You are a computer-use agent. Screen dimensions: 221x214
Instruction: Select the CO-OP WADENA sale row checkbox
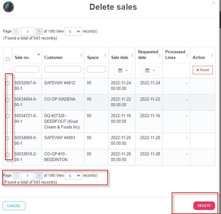tap(8, 100)
